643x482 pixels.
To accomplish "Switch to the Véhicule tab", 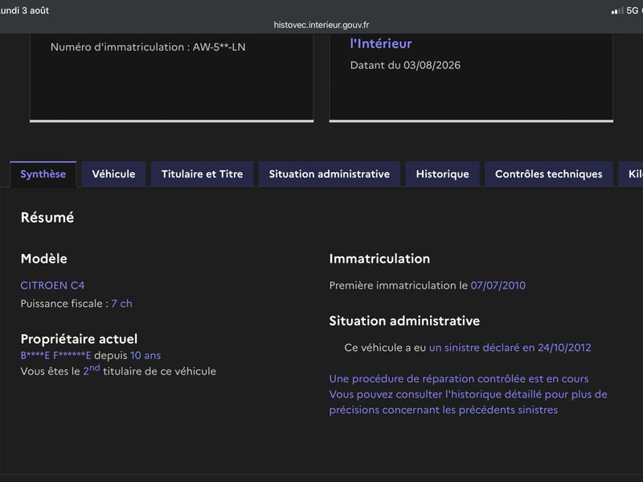I will coord(113,174).
